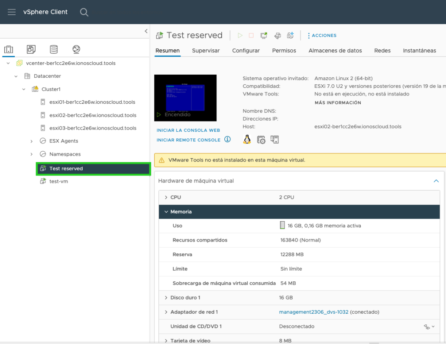Open CD/DVD drive dropdown arrow
The height and width of the screenshot is (344, 446).
click(433, 327)
